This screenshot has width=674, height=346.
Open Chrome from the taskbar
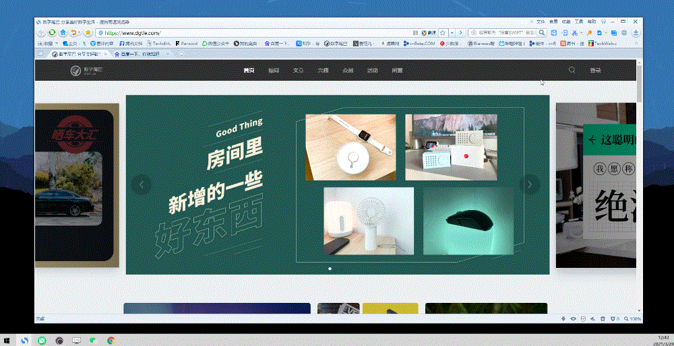click(111, 341)
